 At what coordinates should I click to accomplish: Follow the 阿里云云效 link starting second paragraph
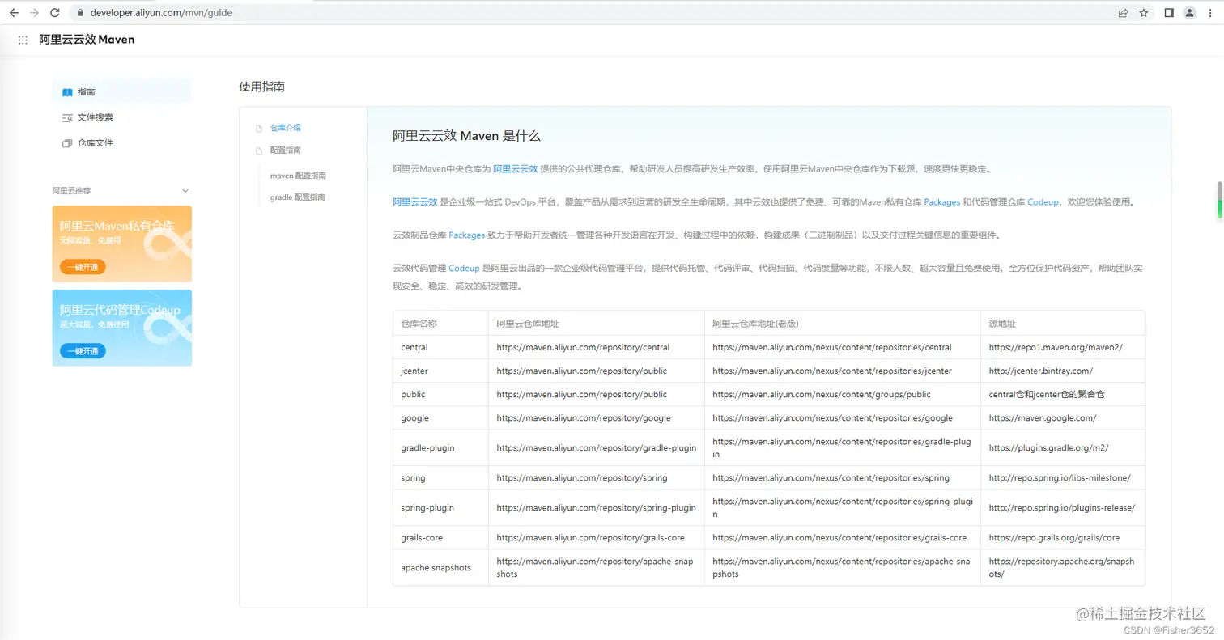[415, 202]
